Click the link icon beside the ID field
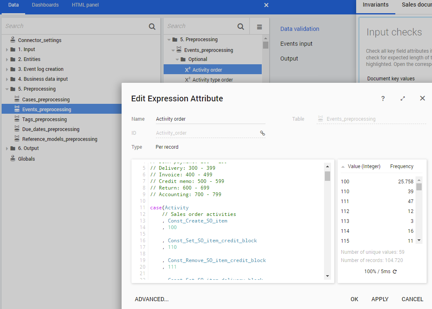 coord(262,133)
